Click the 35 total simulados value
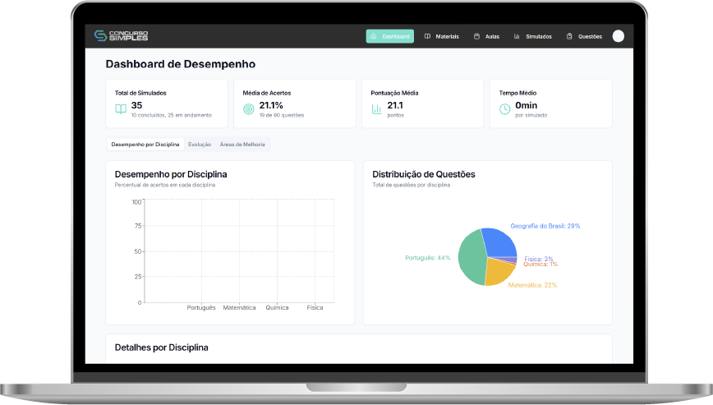Viewport: 713px width, 405px height. (x=136, y=105)
